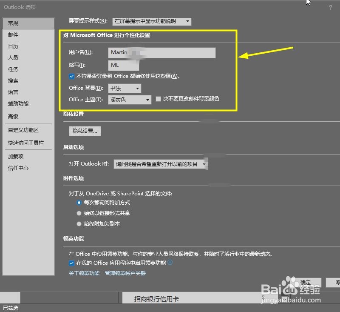
Task: Select 始终以链接形式共享 radio option
Action: 79,213
